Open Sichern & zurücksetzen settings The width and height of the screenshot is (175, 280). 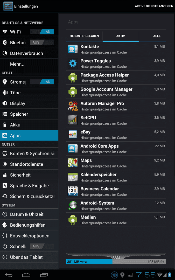click(x=29, y=196)
